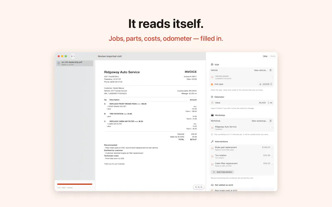Open the Brake pad replacement intervention
Screen dimensions: 332x207
(242, 148)
